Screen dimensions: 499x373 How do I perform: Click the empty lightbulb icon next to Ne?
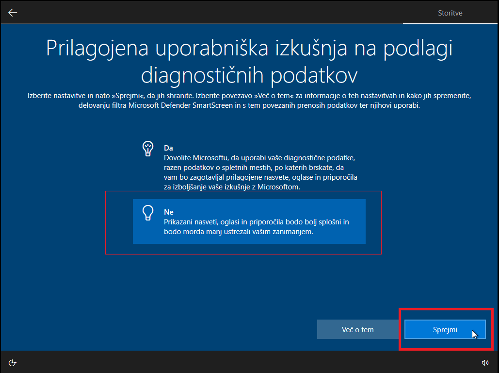(147, 213)
